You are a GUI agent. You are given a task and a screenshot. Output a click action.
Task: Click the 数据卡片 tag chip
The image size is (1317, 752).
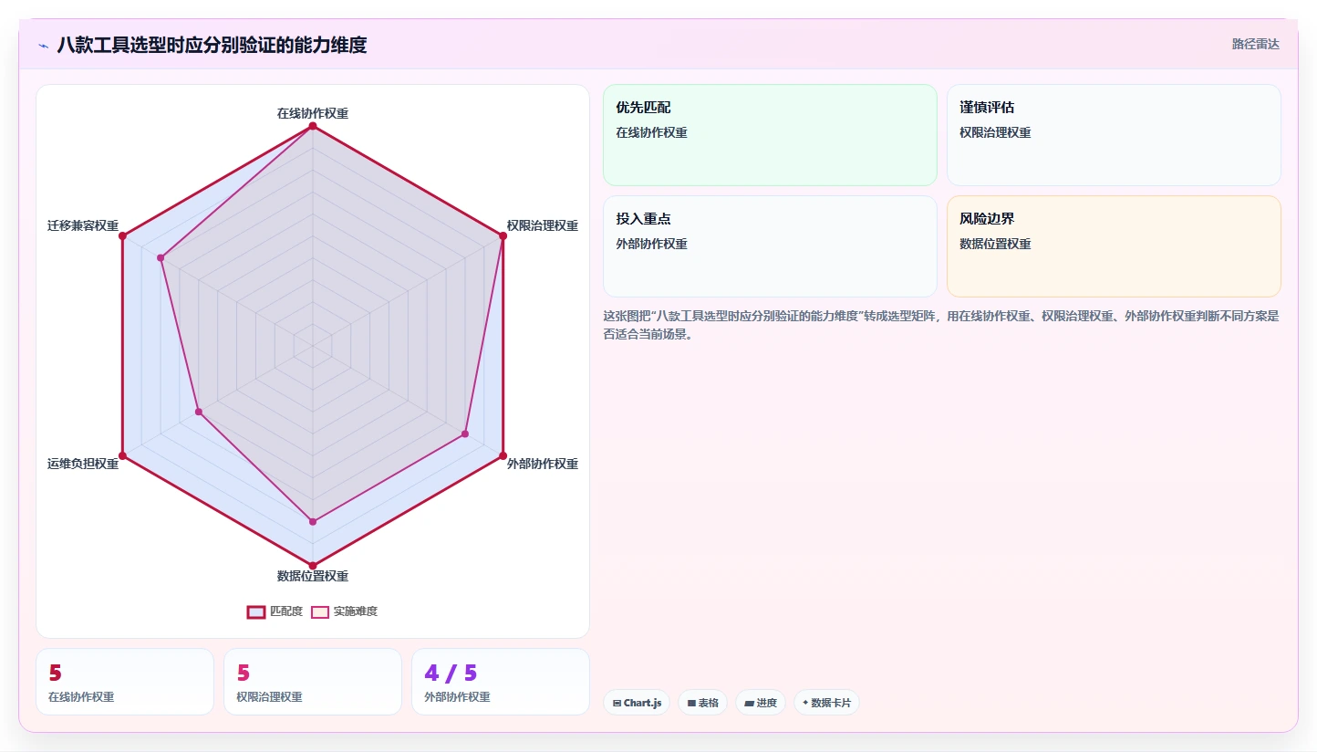826,703
